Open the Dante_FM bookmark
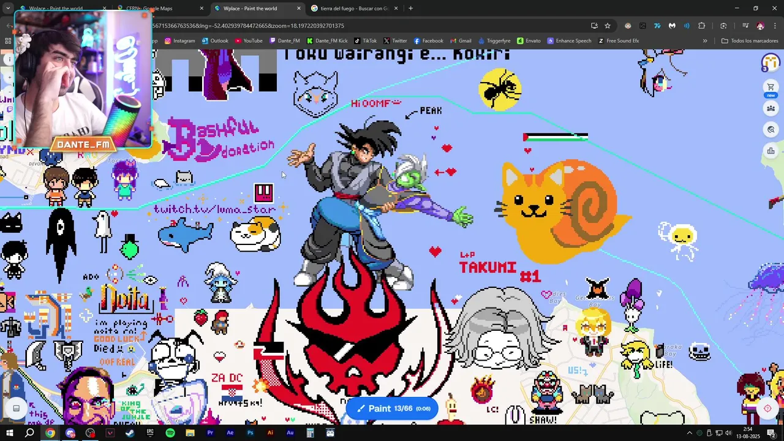Image resolution: width=784 pixels, height=441 pixels. (x=285, y=41)
